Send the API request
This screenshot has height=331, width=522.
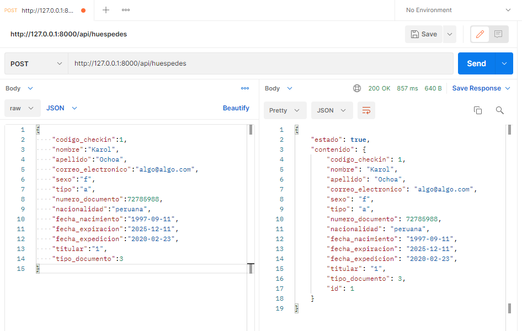click(x=476, y=63)
